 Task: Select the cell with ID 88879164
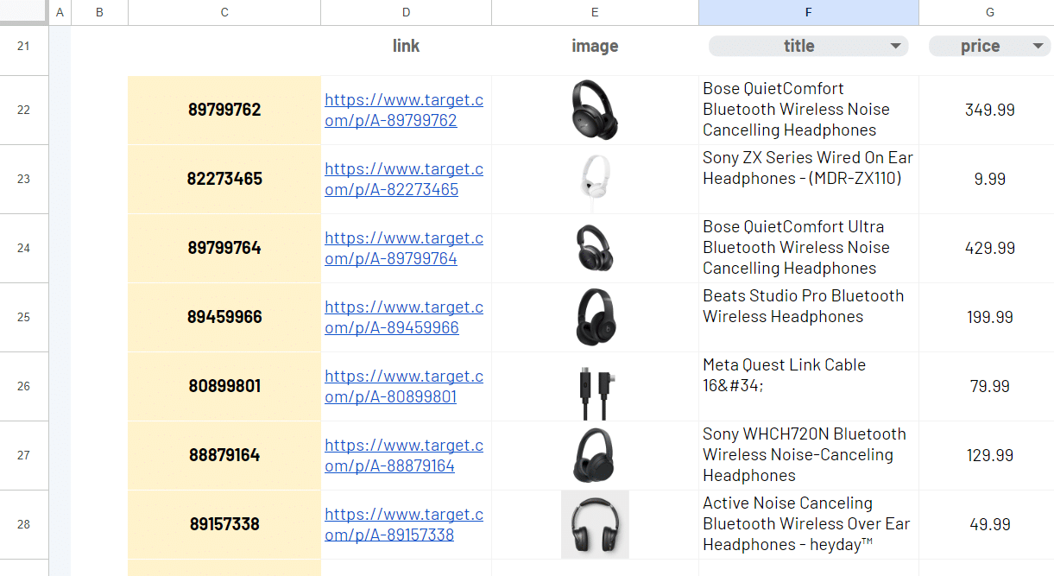point(224,455)
